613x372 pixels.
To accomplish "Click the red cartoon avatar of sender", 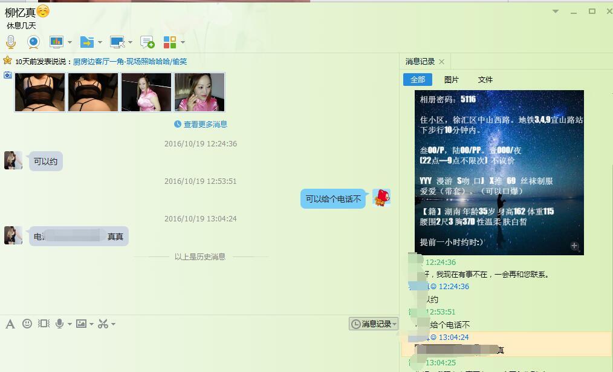I will pyautogui.click(x=381, y=198).
